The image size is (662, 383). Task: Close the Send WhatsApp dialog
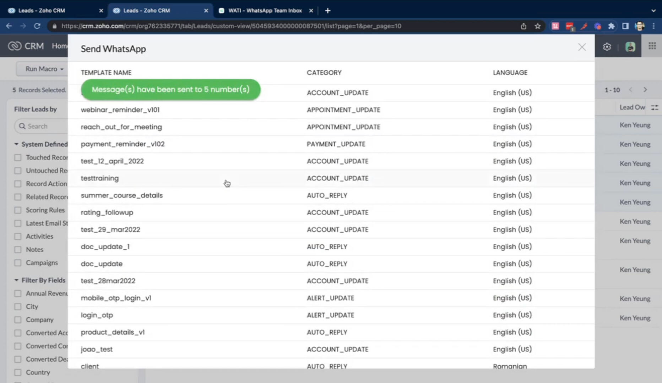(582, 47)
